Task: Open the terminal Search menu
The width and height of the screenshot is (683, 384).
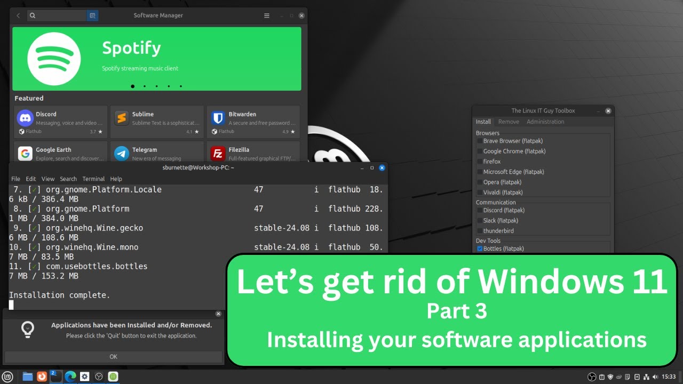Action: [x=68, y=179]
